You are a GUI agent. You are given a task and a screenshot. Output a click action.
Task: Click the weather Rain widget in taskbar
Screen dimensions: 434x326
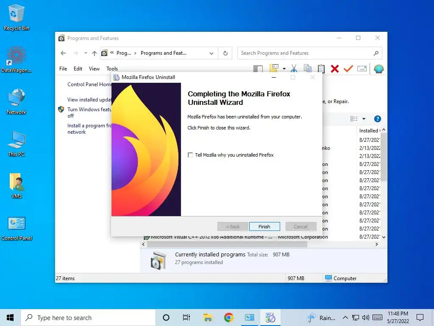(321, 318)
